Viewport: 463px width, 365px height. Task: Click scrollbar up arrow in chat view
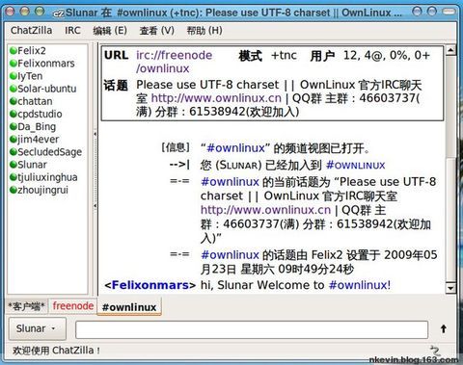[450, 50]
